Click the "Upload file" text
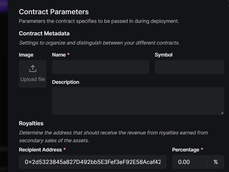Screen dimensions: 229x172 (33, 79)
